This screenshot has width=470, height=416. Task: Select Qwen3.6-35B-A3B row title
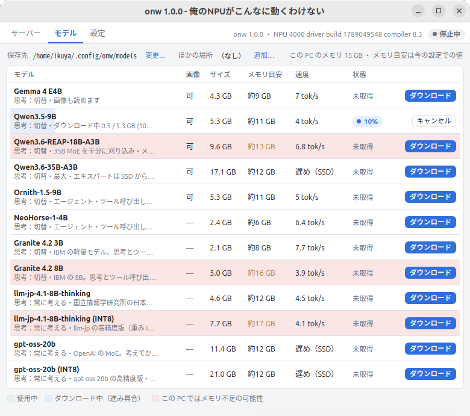point(46,167)
